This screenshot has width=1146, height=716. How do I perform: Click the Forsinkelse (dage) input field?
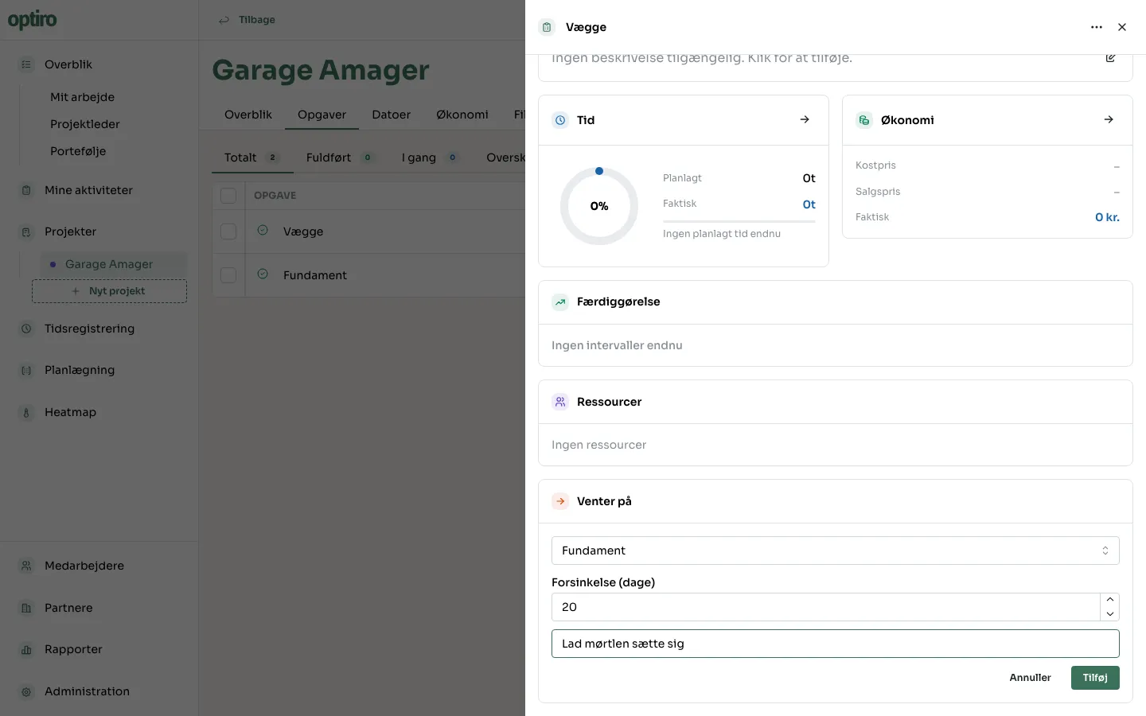826,607
